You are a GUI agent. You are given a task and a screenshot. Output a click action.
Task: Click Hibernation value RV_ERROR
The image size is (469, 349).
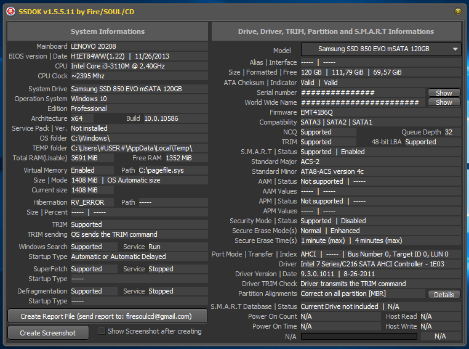(x=87, y=202)
